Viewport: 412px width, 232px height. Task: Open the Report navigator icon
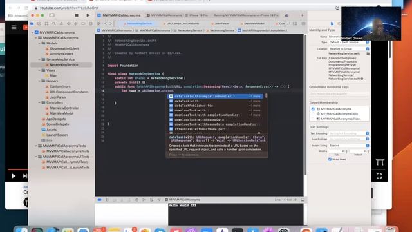tap(90, 24)
